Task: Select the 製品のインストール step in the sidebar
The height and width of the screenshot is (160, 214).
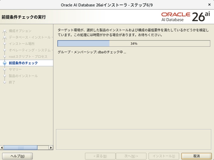Action: (23, 76)
